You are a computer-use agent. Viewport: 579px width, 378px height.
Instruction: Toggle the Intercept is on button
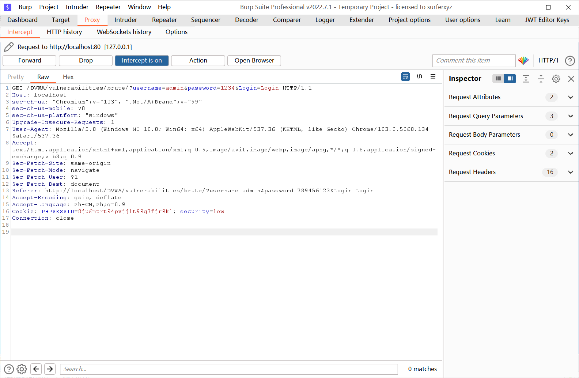coord(142,61)
